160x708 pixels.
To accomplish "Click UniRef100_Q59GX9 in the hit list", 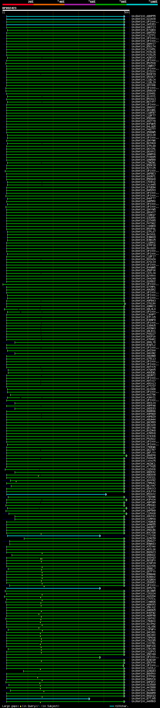I will pos(143,91).
